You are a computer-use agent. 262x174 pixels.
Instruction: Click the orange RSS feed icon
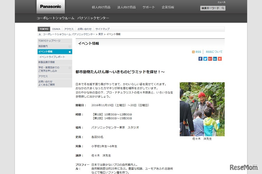194,52
